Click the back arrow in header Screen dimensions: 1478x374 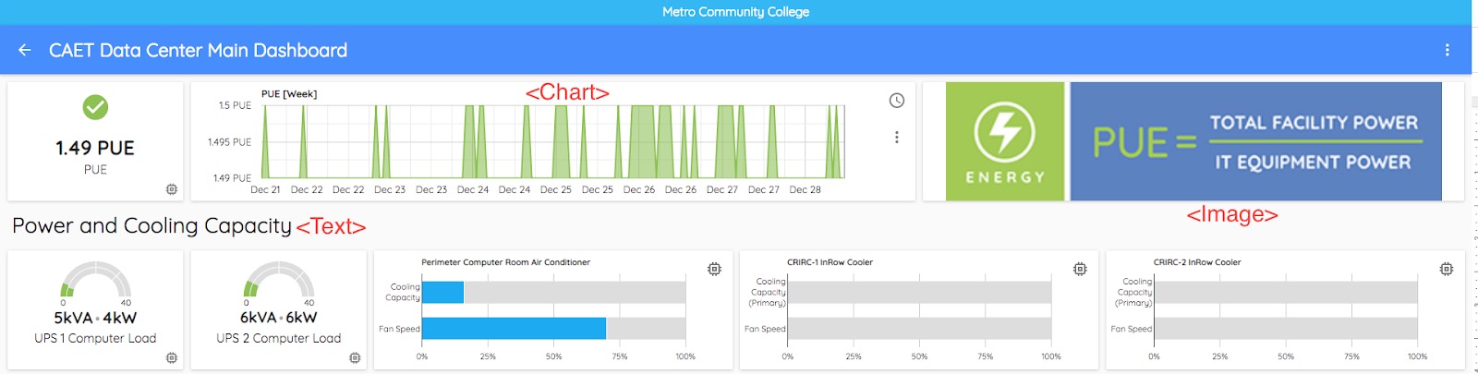[x=25, y=50]
